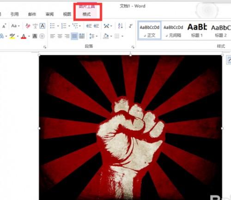Open the highlight color dropdown arrow

coord(18,36)
